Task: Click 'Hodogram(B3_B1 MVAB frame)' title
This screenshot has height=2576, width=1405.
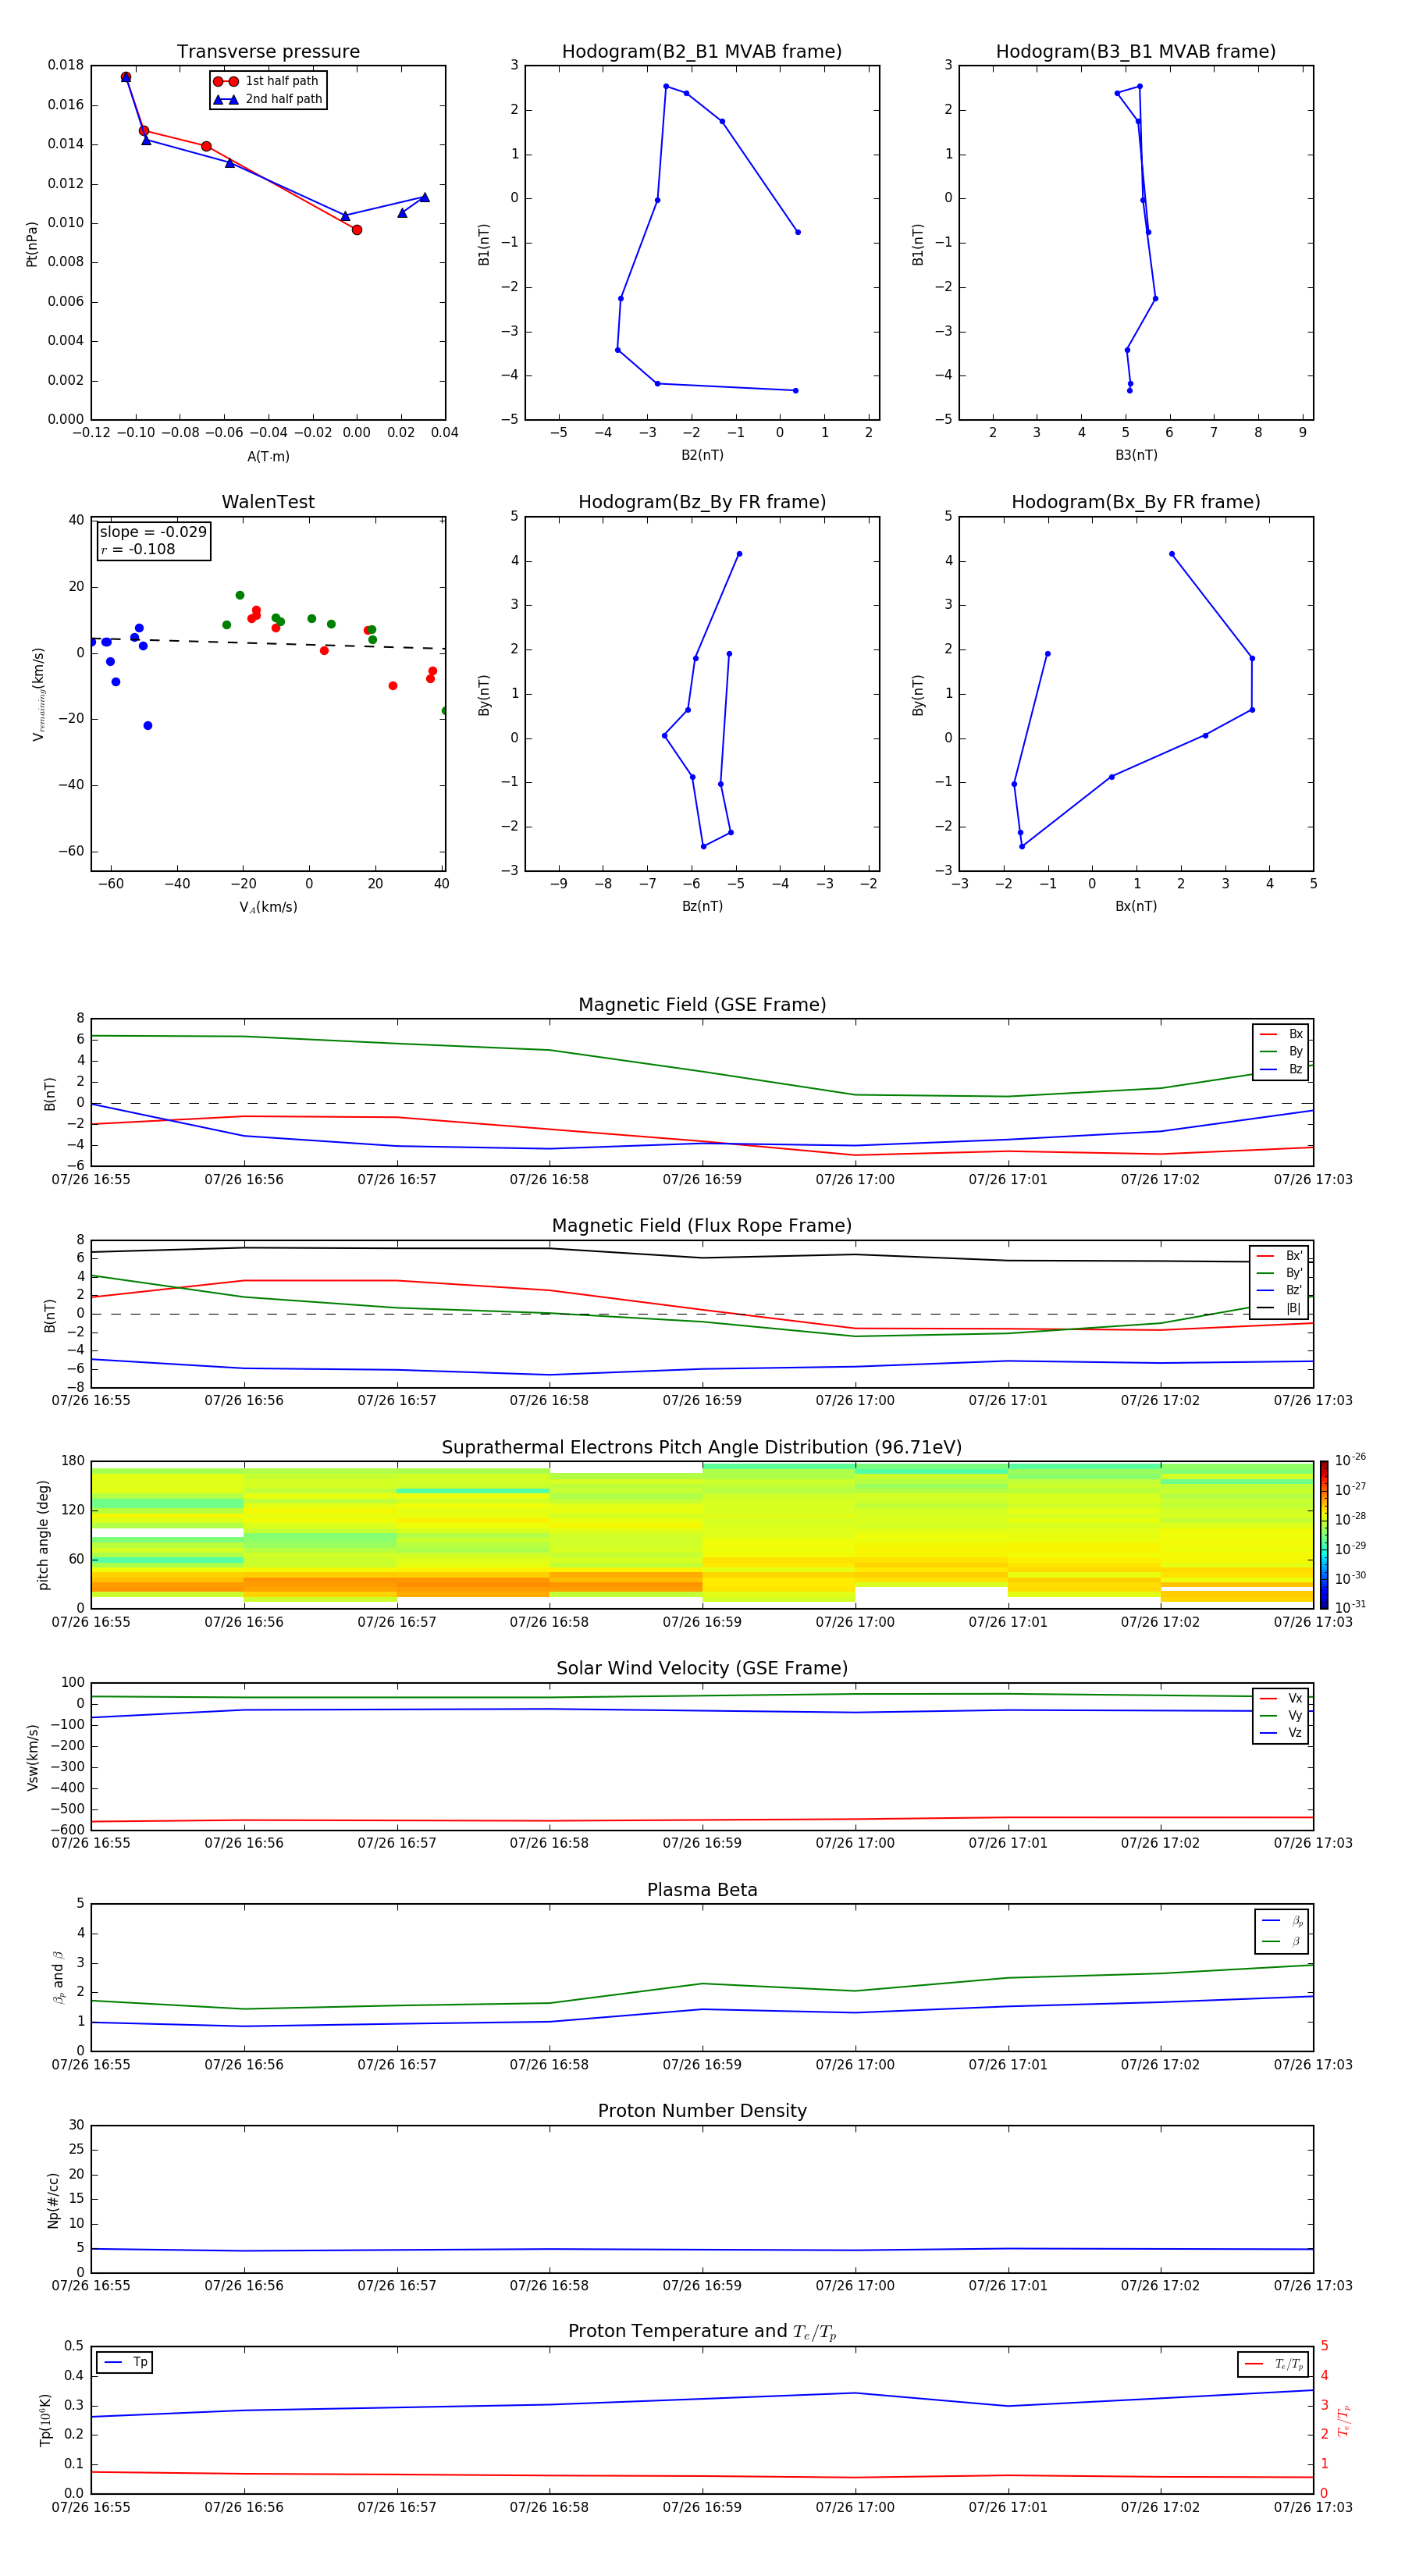Action: pos(1136,52)
